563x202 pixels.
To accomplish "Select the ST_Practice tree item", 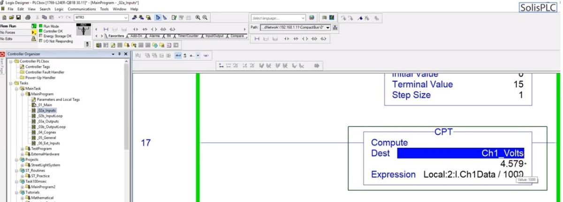I will point(40,176).
